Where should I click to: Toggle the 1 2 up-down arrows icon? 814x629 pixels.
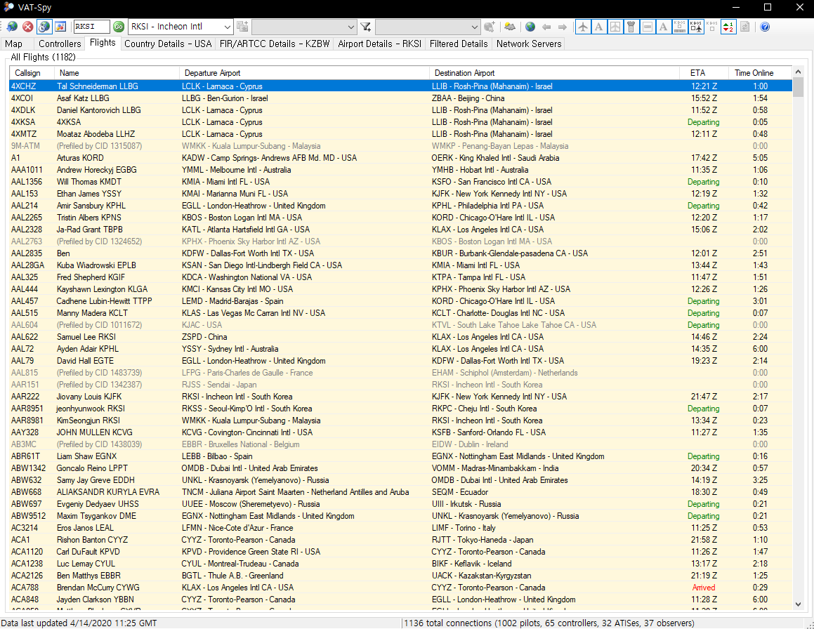coord(728,27)
